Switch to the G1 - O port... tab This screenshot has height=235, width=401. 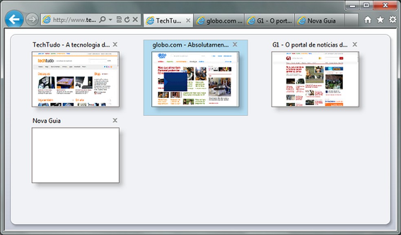coord(269,20)
